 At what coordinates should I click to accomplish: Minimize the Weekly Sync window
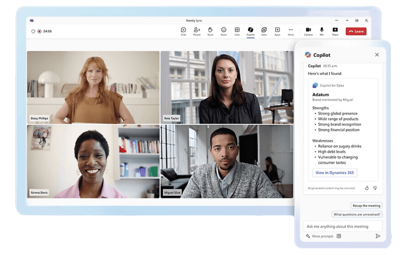tap(347, 21)
